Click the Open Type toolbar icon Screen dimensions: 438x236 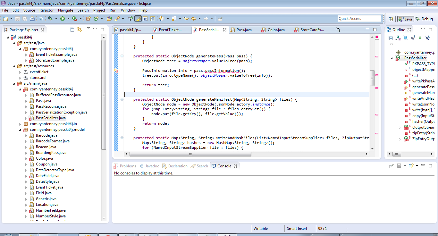click(109, 19)
